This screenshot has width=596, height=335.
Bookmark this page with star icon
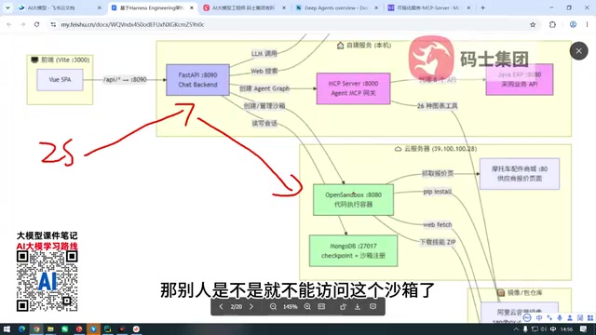[533, 24]
